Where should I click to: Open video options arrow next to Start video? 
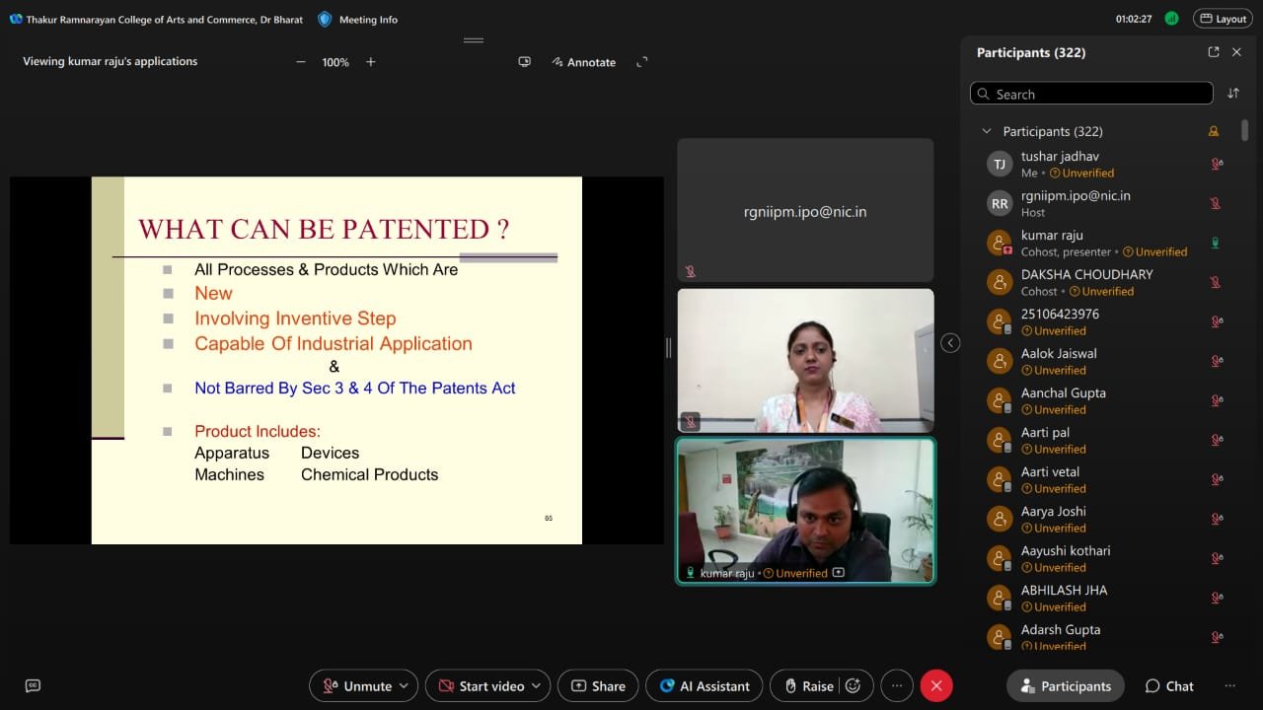point(537,686)
